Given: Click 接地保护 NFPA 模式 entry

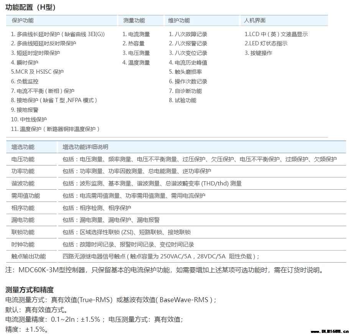Looking at the screenshot, I should 54,100.
